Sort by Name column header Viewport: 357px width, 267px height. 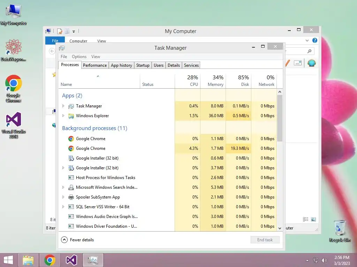tap(99, 81)
